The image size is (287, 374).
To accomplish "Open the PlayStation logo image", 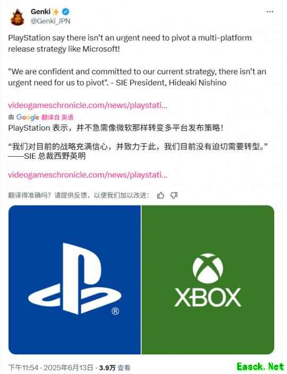I will (x=74, y=279).
